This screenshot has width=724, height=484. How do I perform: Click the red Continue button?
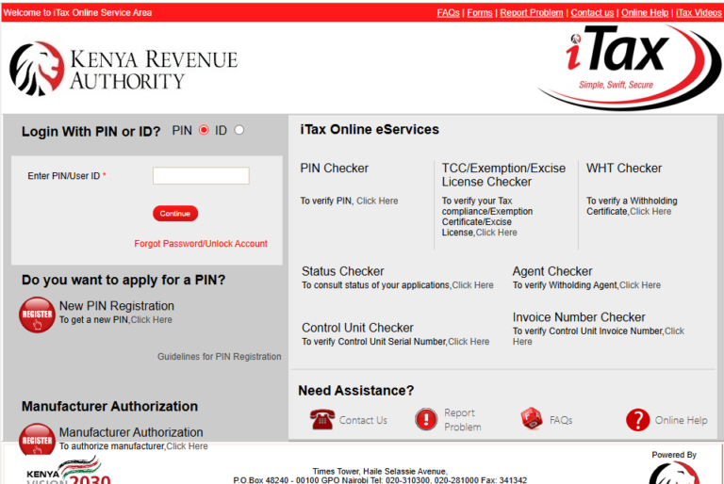pyautogui.click(x=175, y=213)
